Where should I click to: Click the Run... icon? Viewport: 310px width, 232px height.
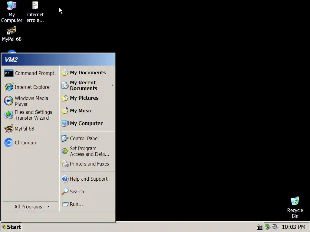click(x=65, y=204)
